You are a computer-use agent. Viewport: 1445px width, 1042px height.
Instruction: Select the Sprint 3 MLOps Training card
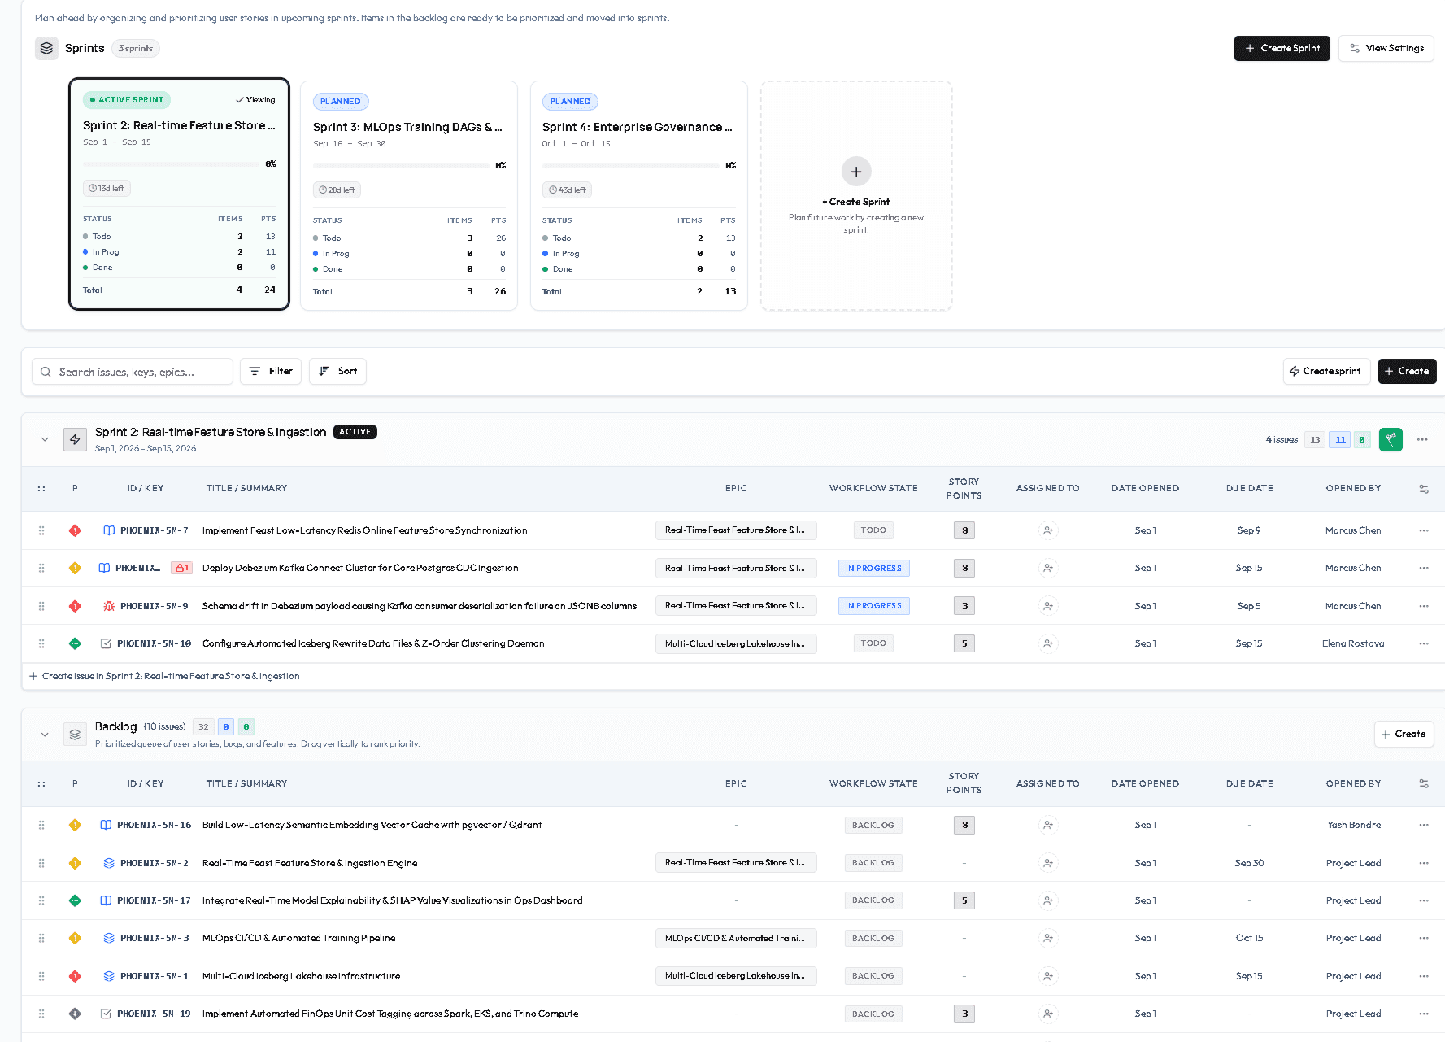click(x=409, y=195)
